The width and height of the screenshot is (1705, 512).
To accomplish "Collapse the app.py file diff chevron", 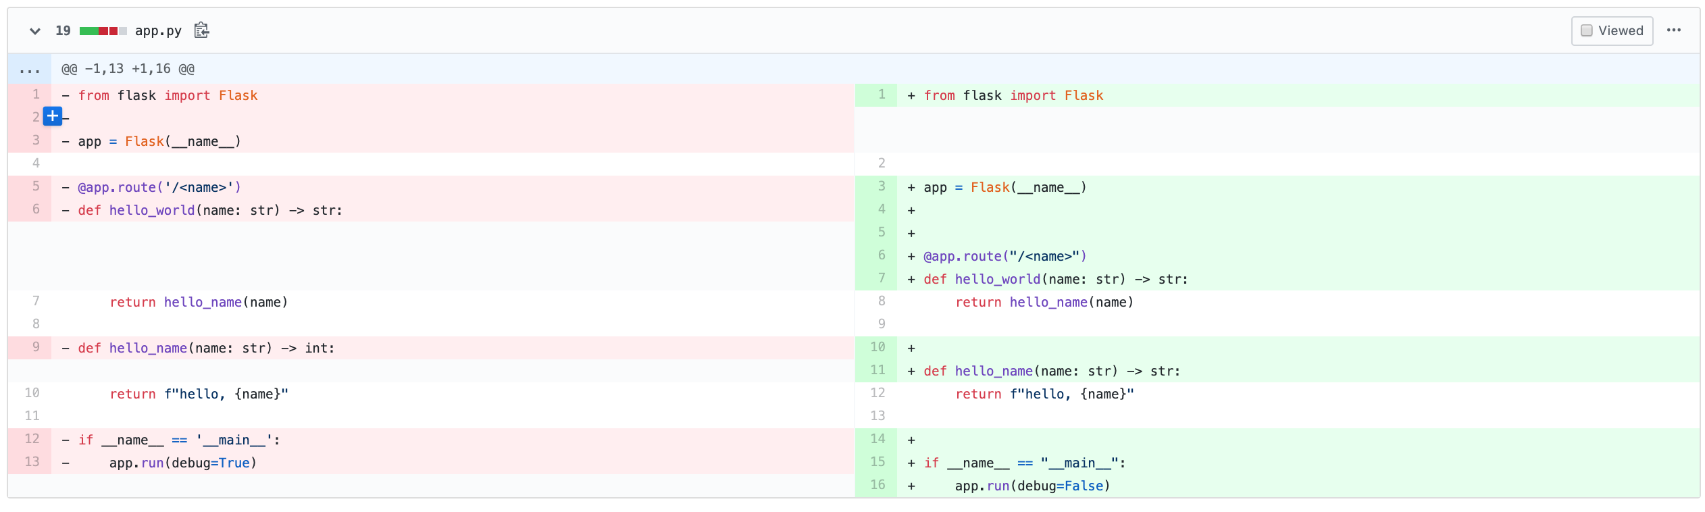I will click(35, 31).
